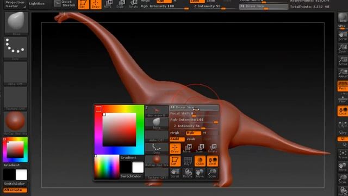Open the Dots stroke picker in left shelf
Screen dimensions: 348x196
click(15, 48)
